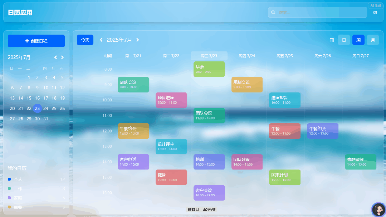386x217 pixels.
Task: Switch to the 日 day view
Action: [344, 40]
